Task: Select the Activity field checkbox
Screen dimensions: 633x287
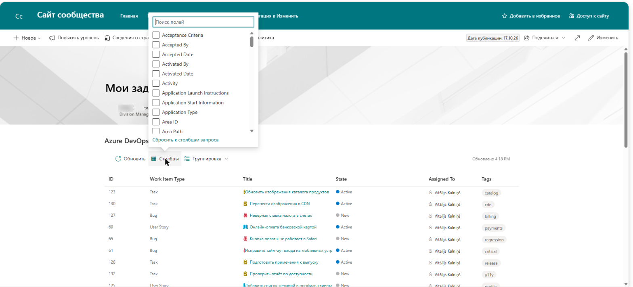Action: (x=156, y=84)
